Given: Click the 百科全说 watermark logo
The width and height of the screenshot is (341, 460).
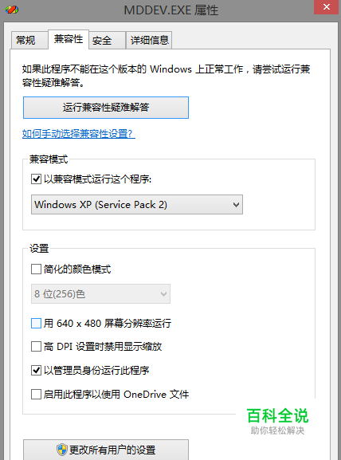Looking at the screenshot, I should 277,421.
